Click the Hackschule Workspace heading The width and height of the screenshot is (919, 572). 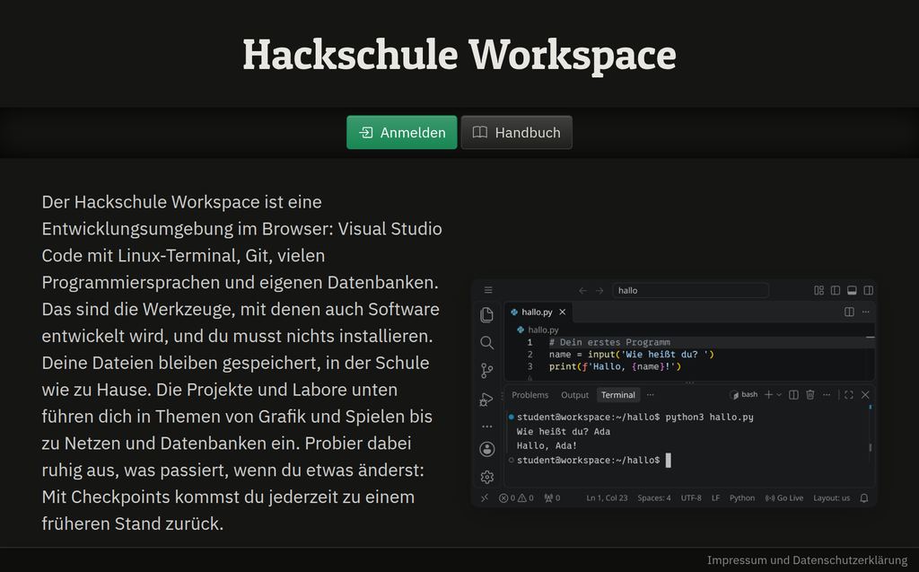(x=459, y=55)
